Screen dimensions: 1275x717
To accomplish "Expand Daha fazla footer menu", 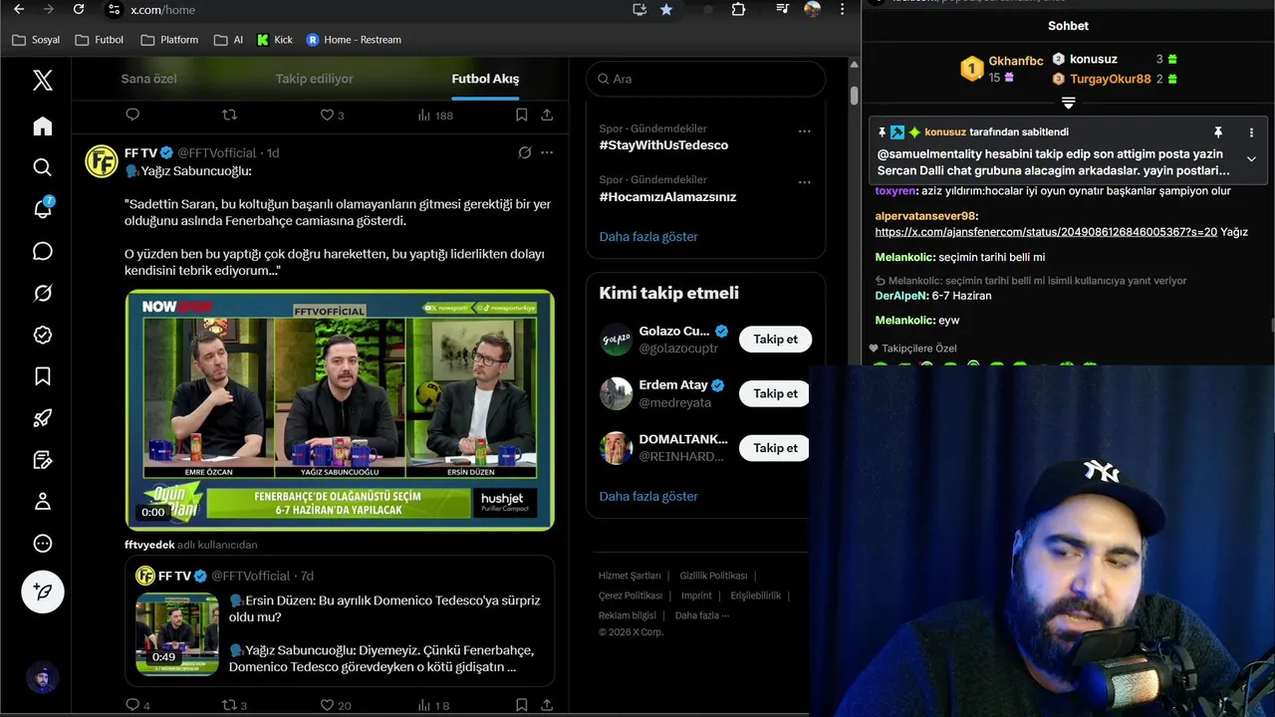I will 702,615.
